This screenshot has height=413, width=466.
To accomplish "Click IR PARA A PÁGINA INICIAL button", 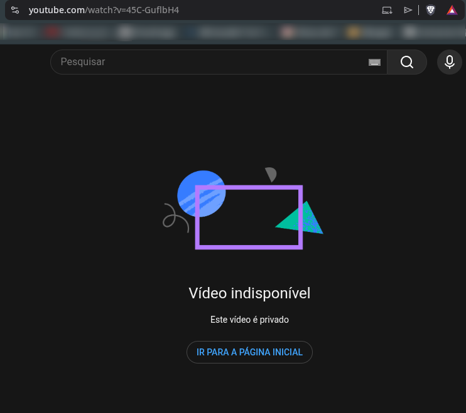I will tap(249, 352).
